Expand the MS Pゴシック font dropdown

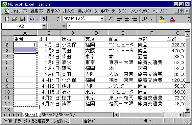coord(102,19)
